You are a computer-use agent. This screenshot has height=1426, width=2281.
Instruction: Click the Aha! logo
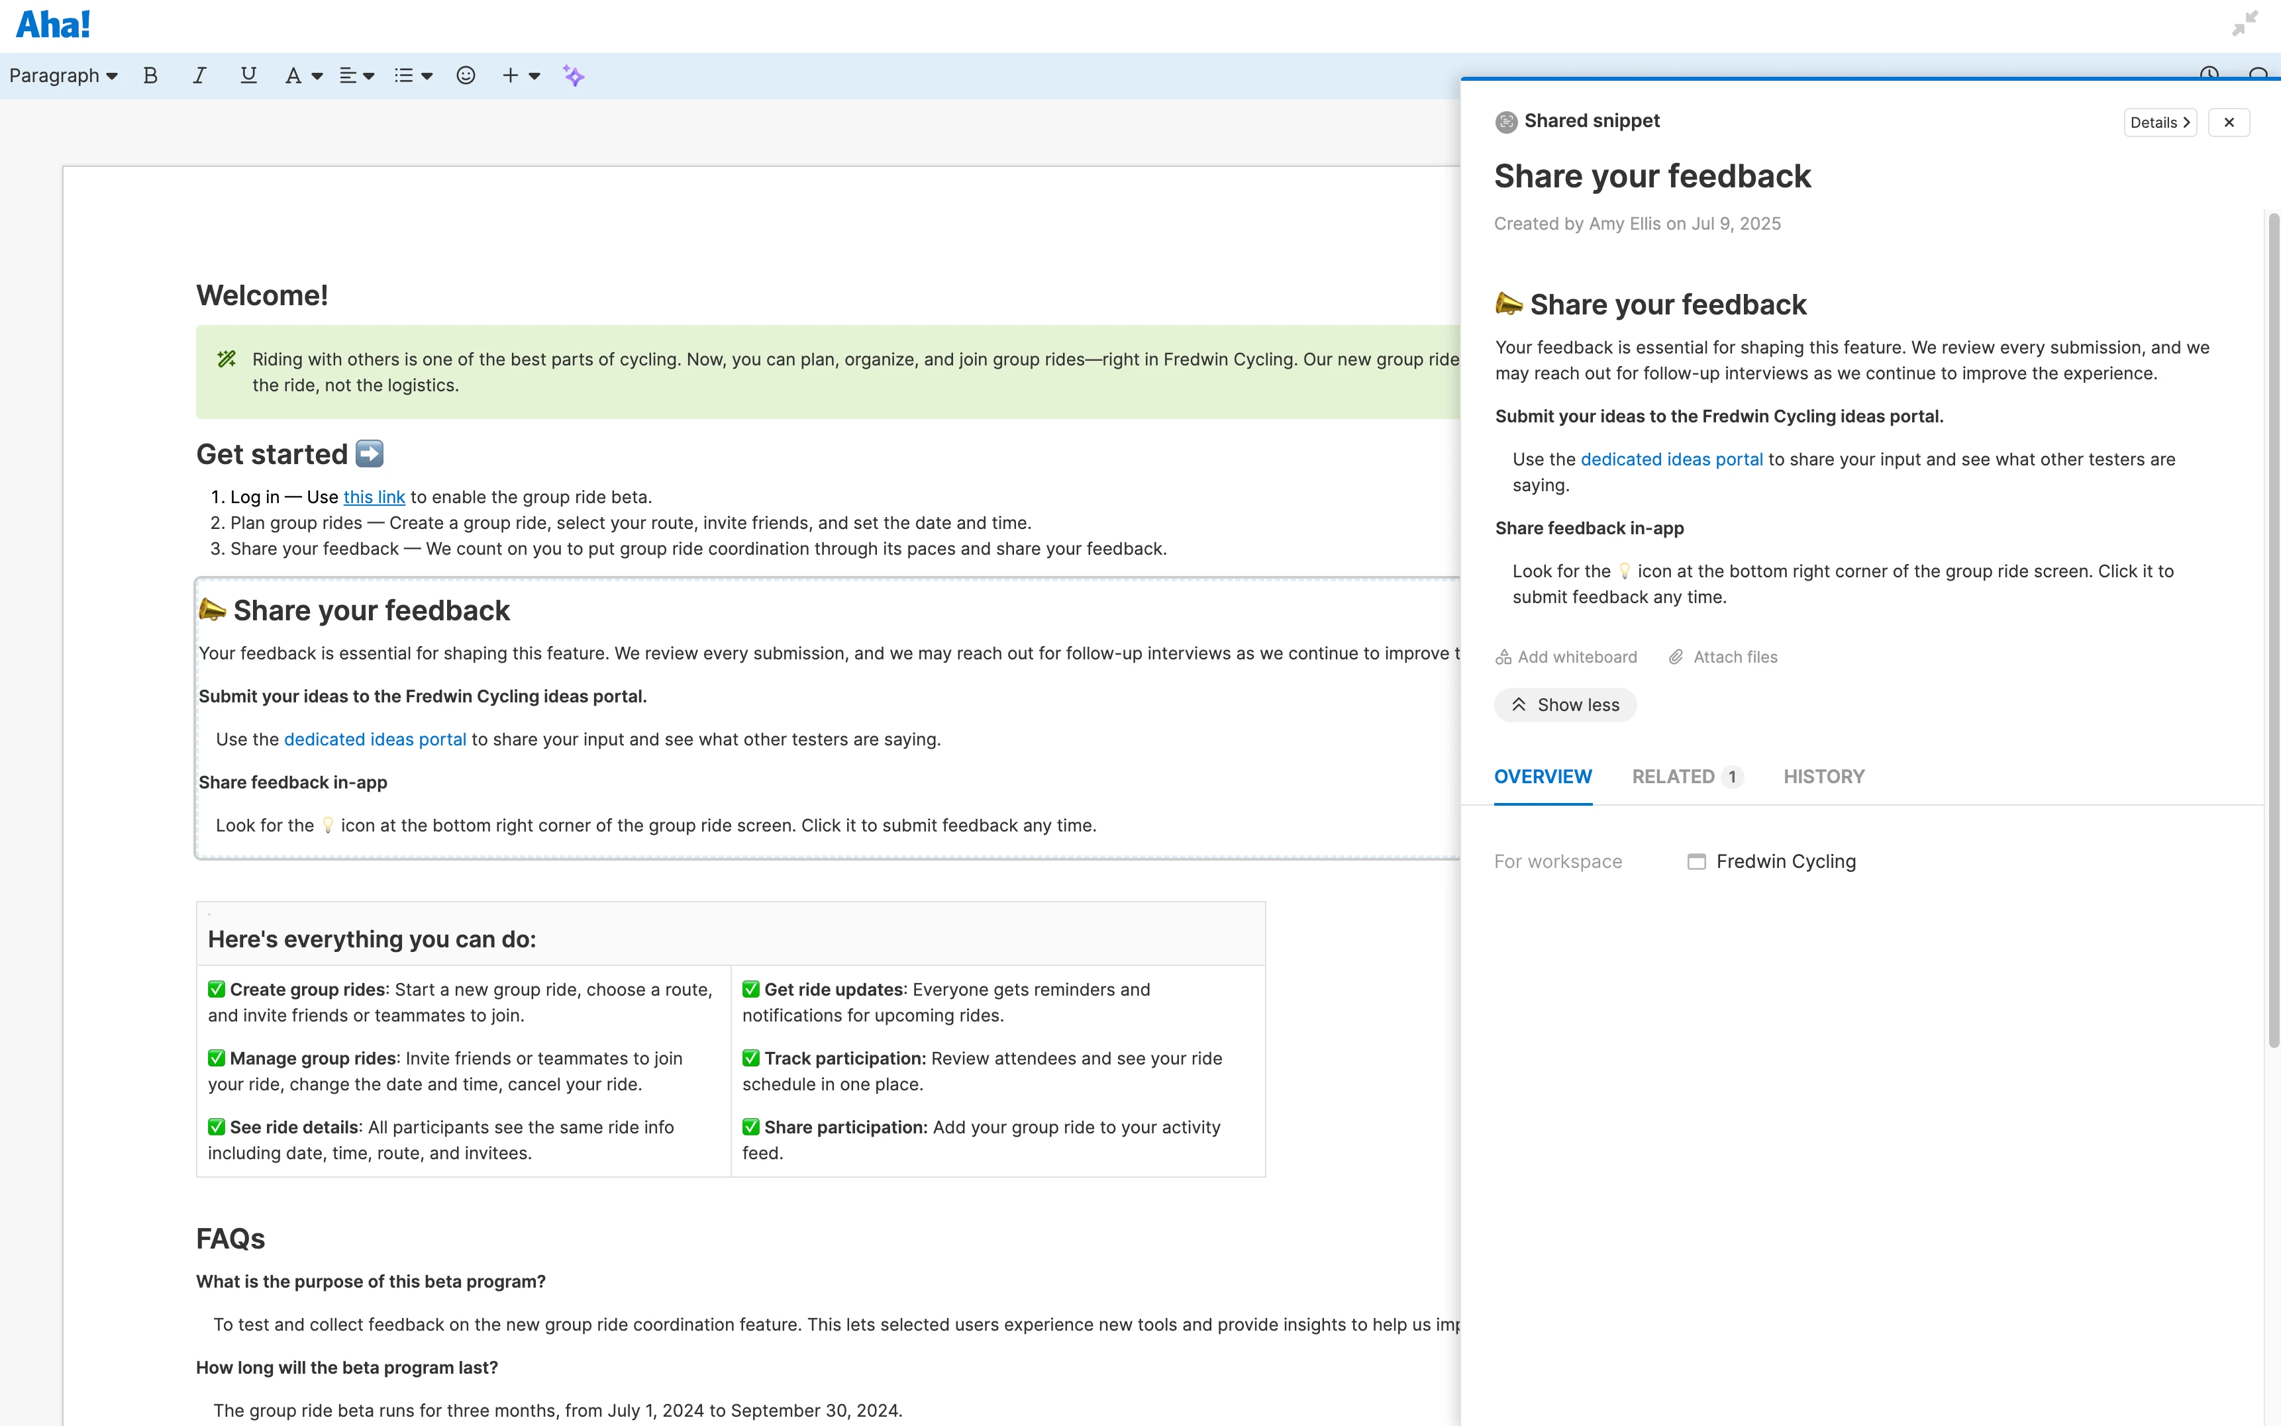tap(53, 24)
